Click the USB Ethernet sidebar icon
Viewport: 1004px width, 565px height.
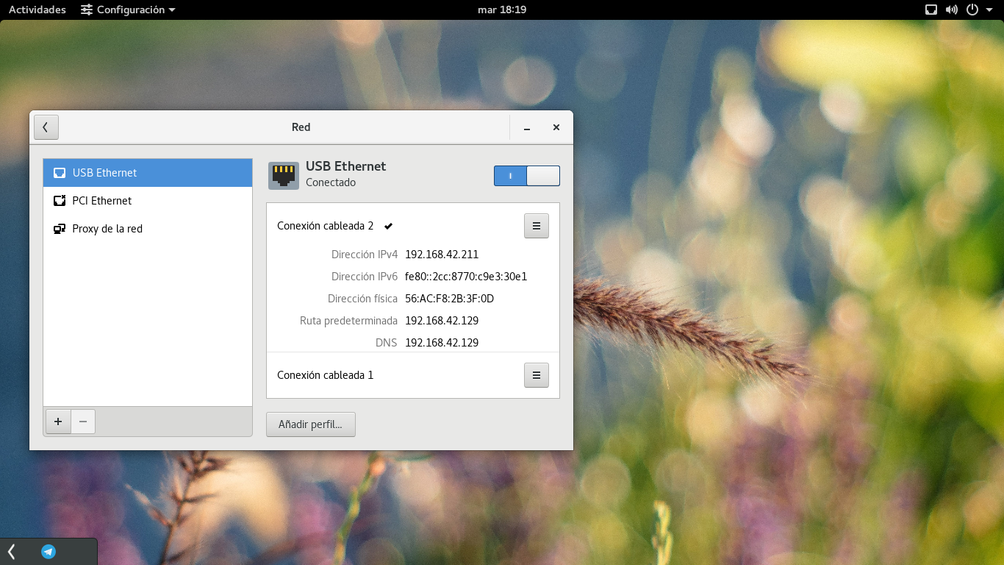click(60, 173)
